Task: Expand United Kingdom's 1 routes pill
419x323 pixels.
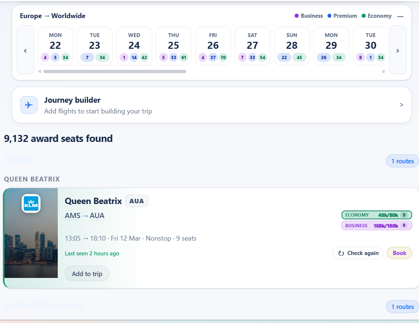Action: pos(402,307)
